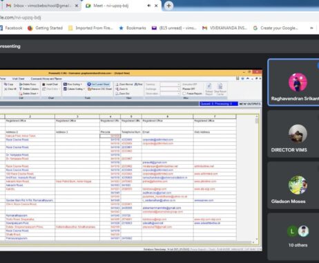Open the Chart Editor dropdown
Image resolution: width=319 pixels, height=263 pixels.
51,89
